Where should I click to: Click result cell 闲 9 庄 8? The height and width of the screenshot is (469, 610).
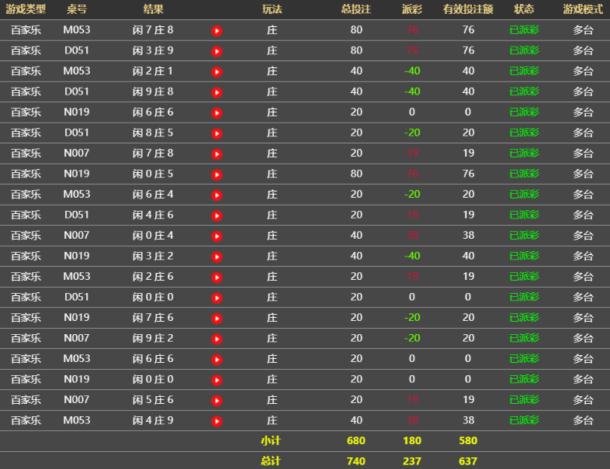pyautogui.click(x=153, y=91)
